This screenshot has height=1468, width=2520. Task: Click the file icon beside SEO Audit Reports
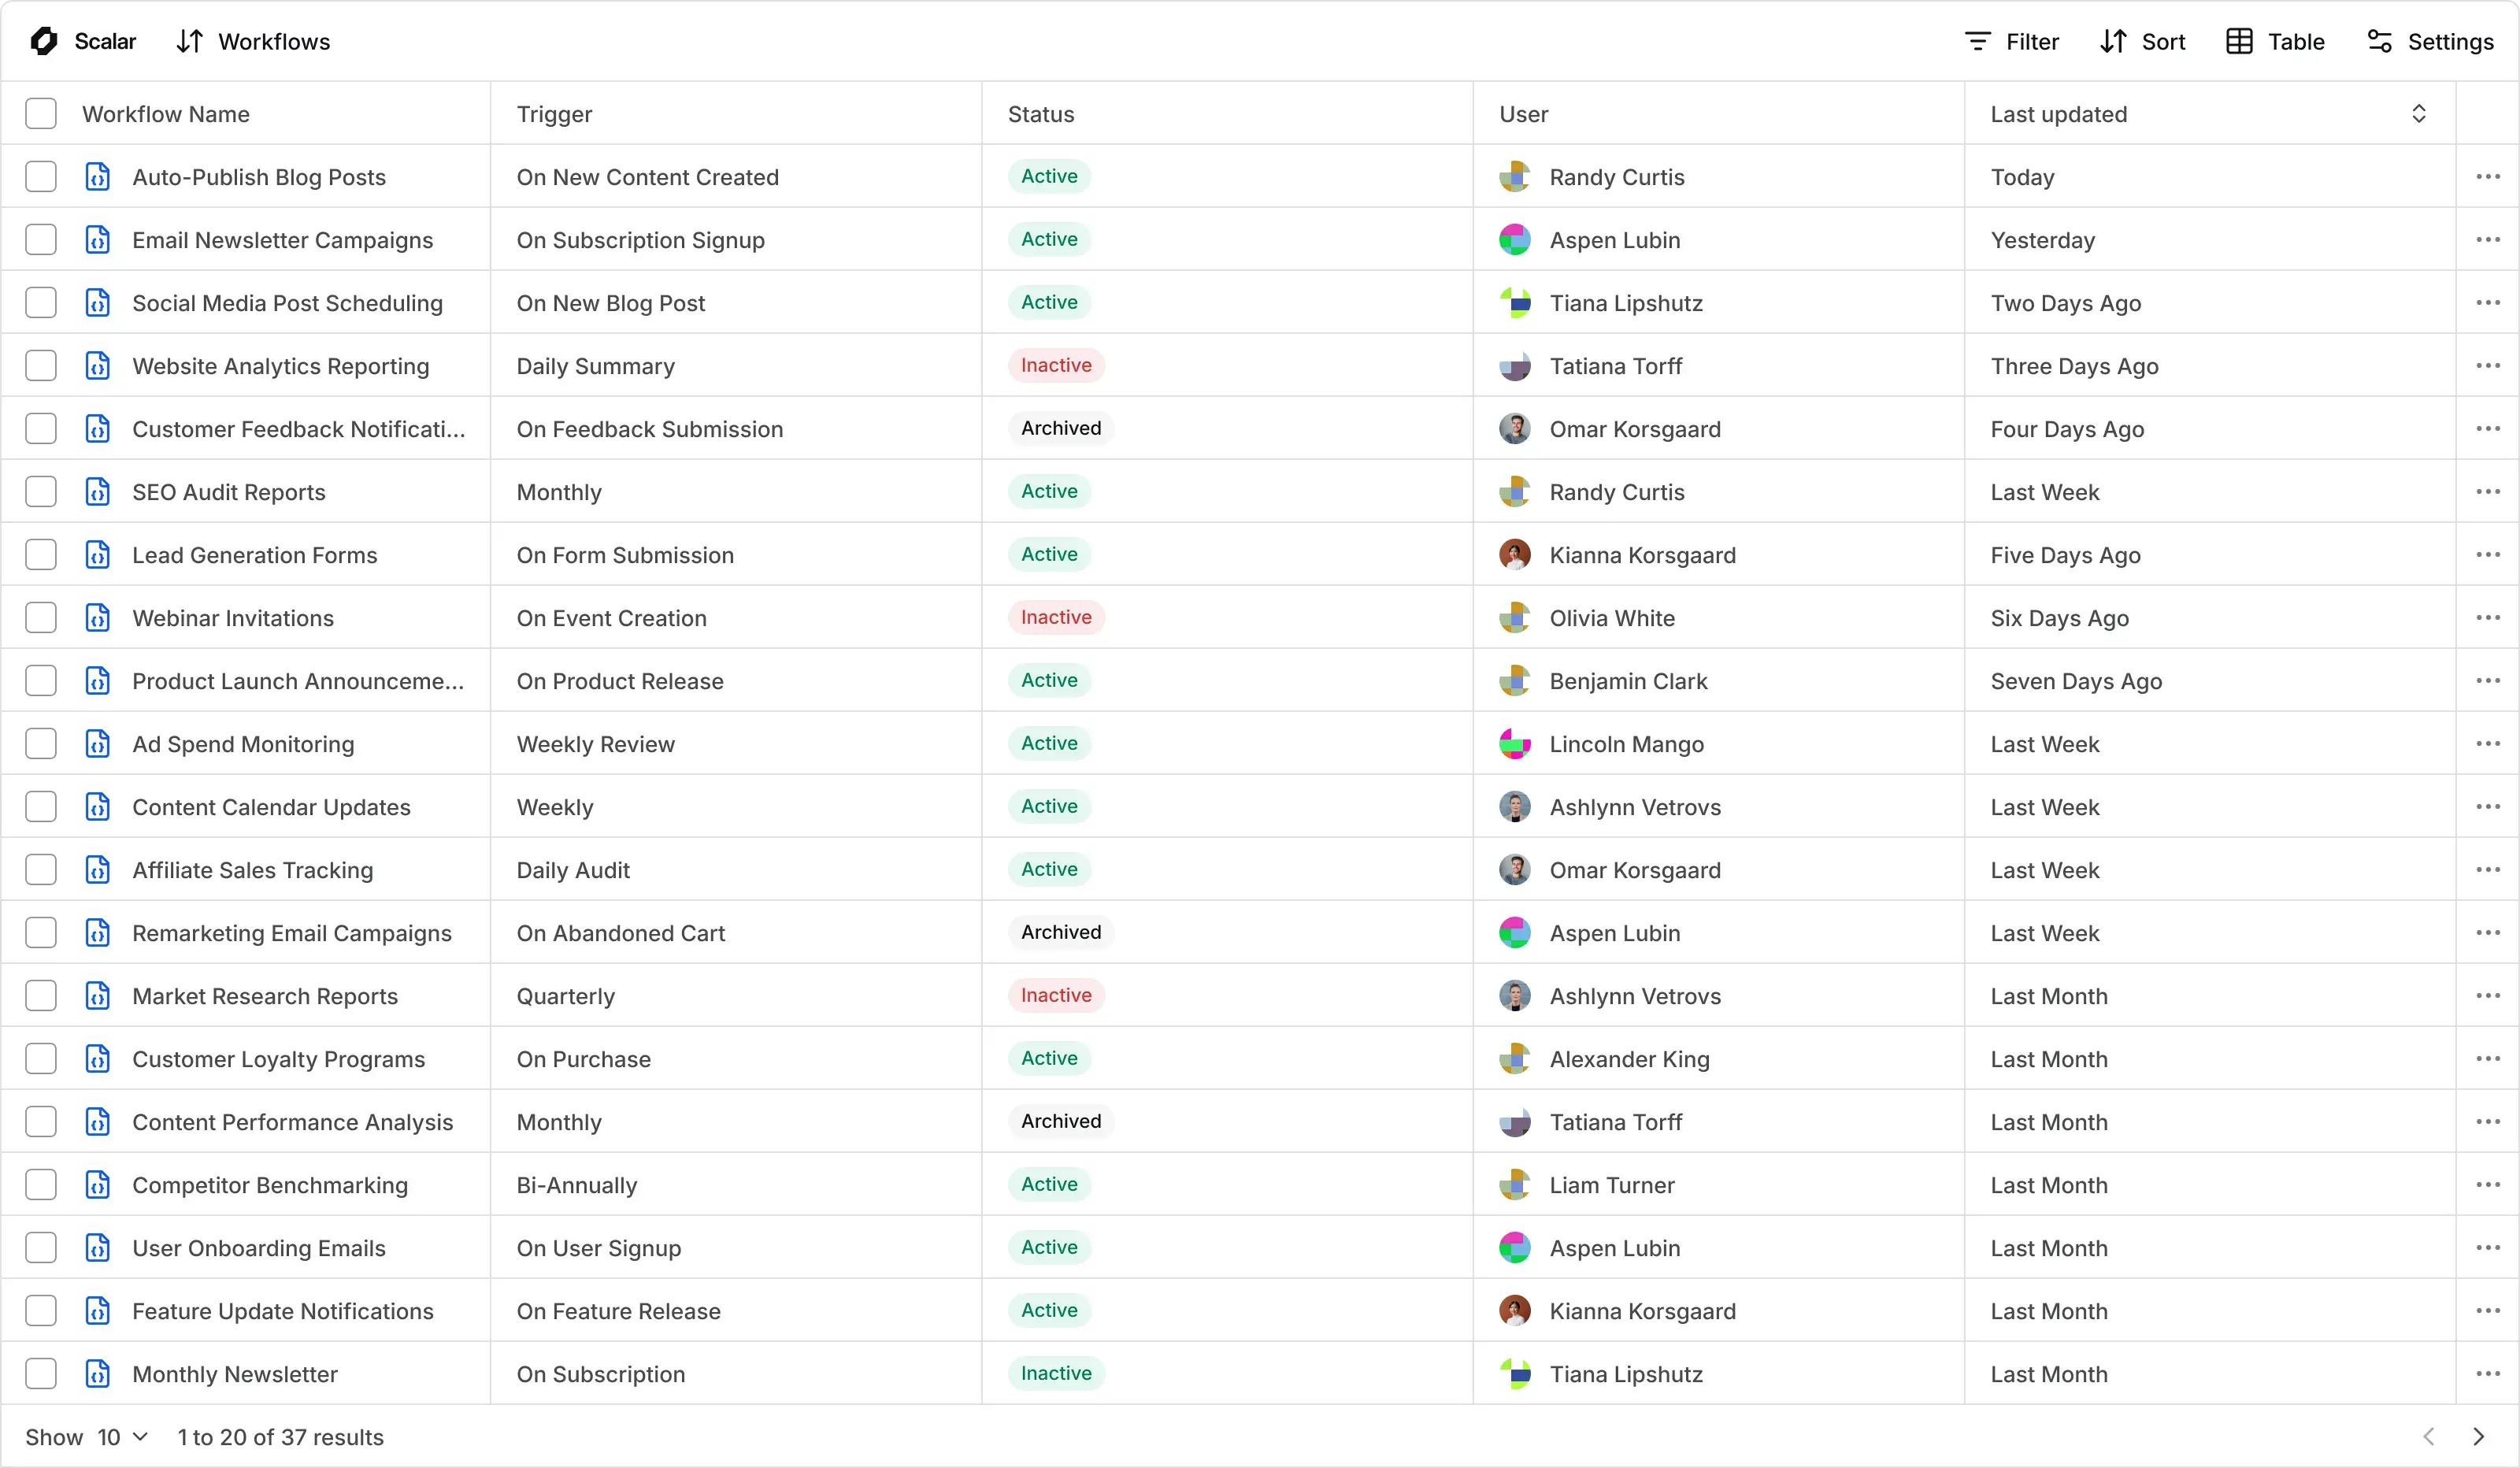tap(98, 492)
